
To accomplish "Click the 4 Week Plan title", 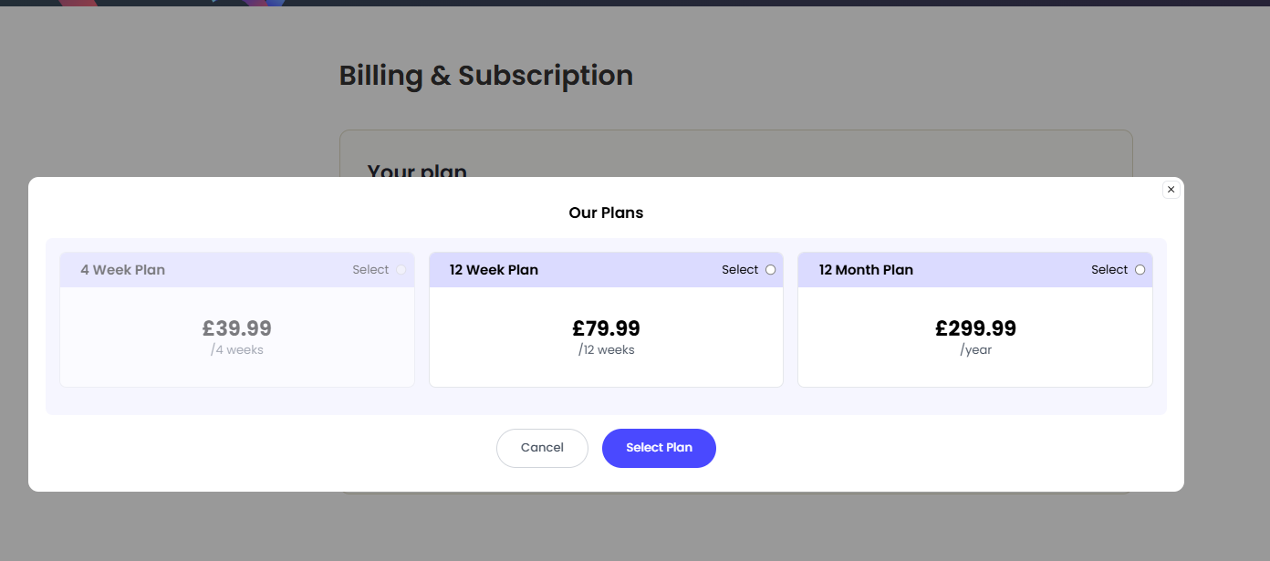I will [122, 270].
